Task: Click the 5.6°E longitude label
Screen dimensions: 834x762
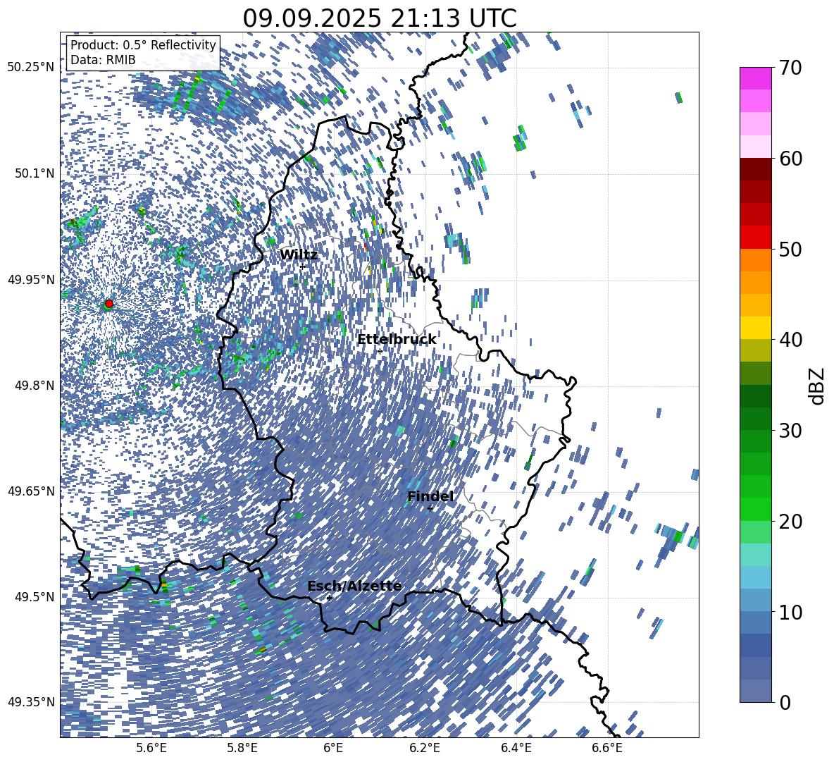Action: (151, 748)
